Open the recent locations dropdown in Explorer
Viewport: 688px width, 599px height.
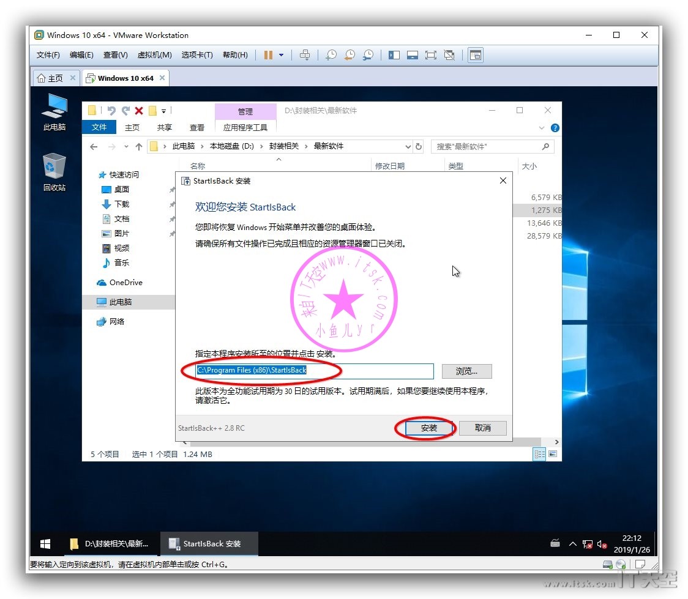tap(126, 146)
